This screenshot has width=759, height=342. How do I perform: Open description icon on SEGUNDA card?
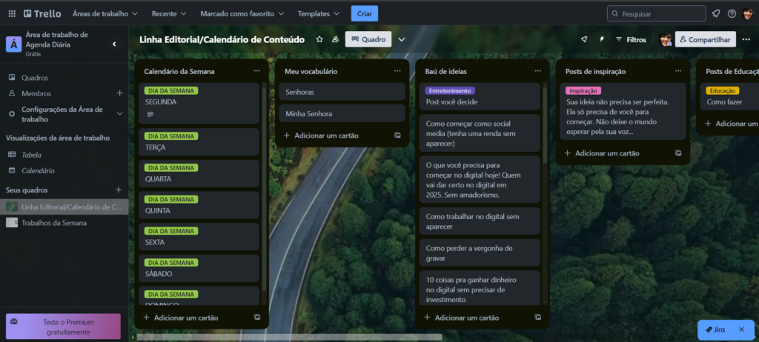[150, 115]
